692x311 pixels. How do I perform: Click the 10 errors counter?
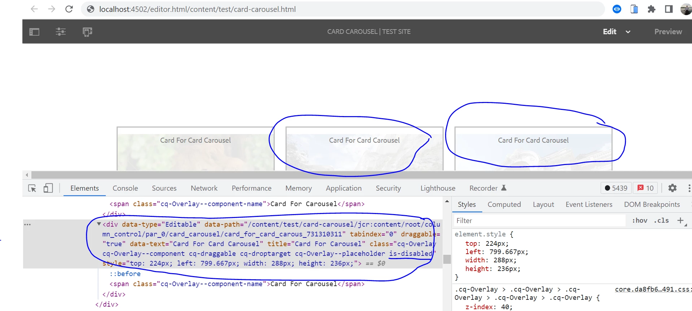tap(645, 188)
